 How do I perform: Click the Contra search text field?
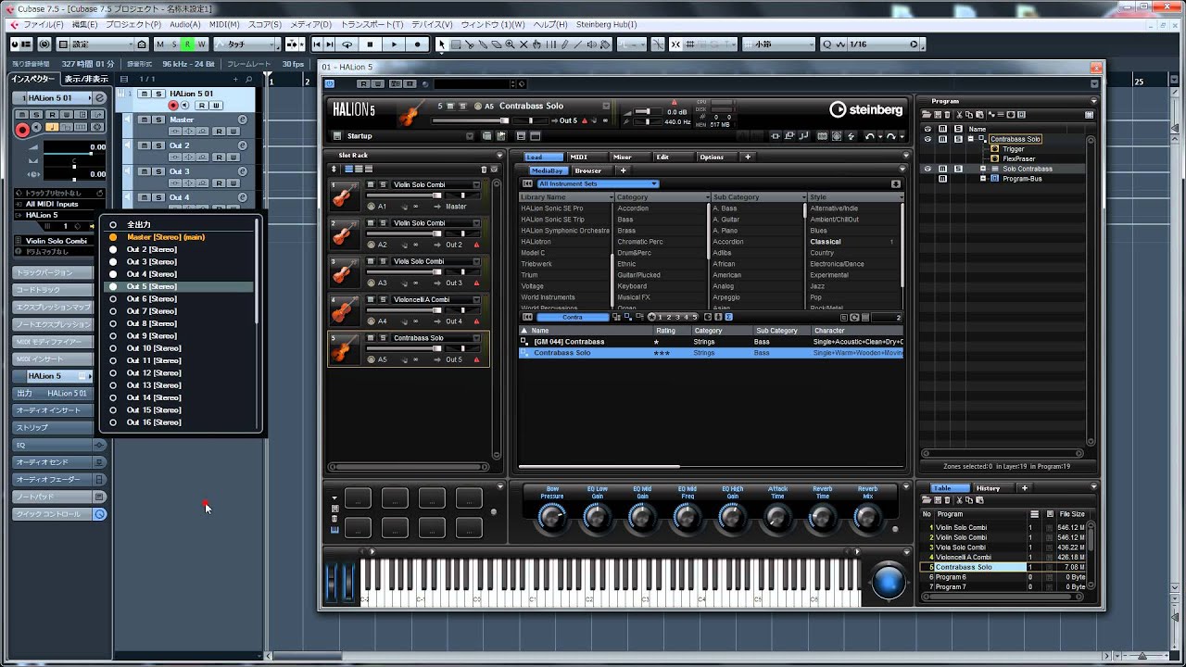(573, 317)
